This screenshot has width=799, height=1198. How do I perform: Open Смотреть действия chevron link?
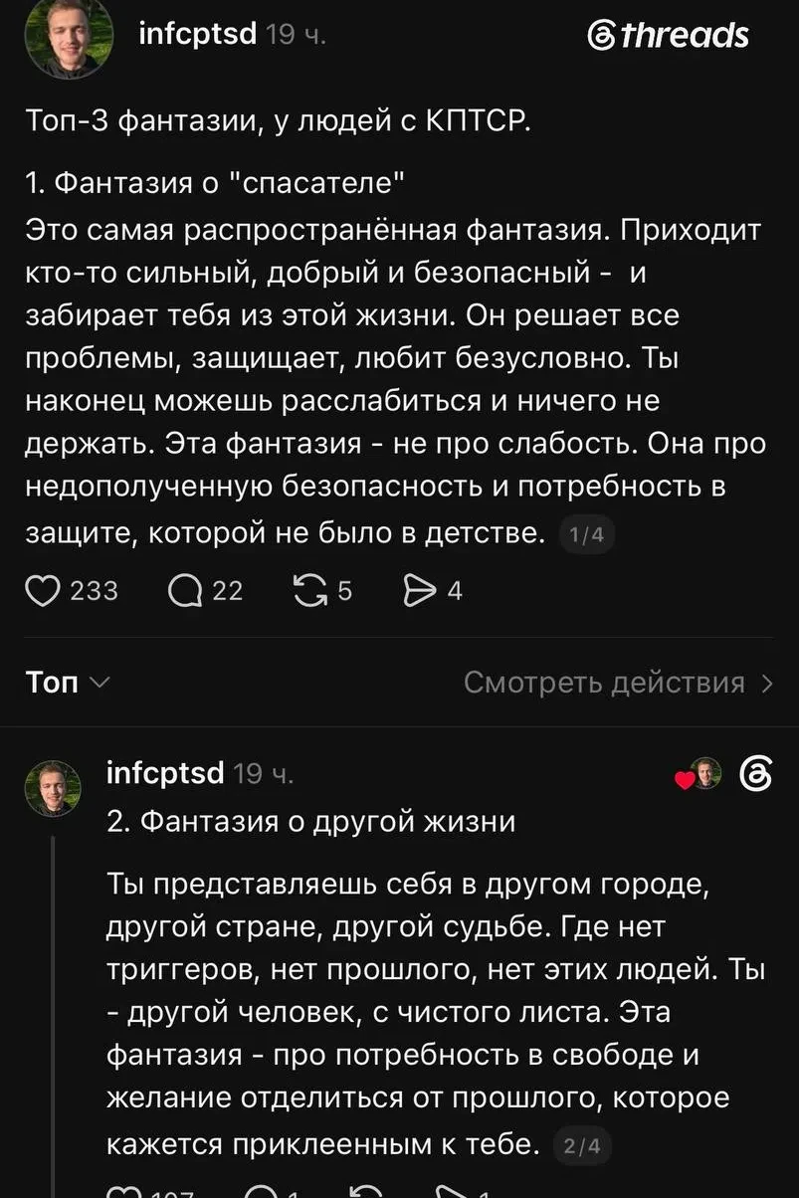pos(619,683)
